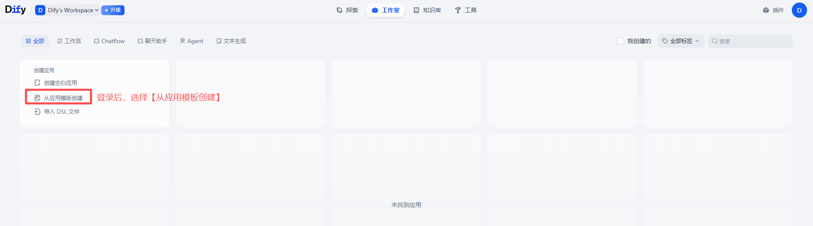Choose 创建空白应用 create blank app

tap(55, 83)
